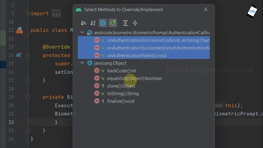Screen dimensions: 263x148
Task: Click the fold end marker on line 23
Action: click(x=28, y=130)
